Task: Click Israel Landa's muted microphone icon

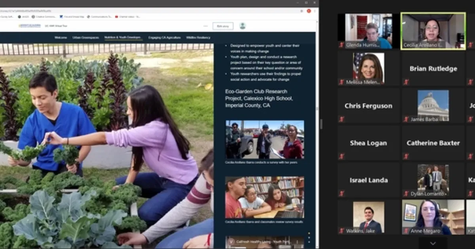Action: (341, 193)
